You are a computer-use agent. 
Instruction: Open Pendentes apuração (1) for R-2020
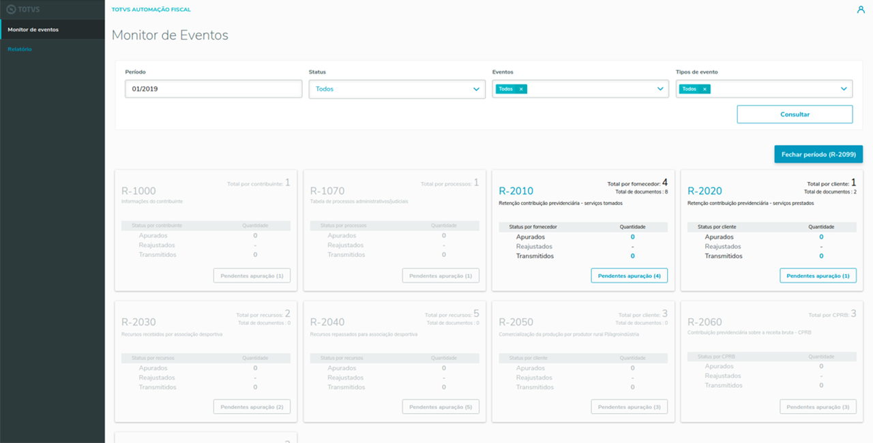click(x=818, y=275)
